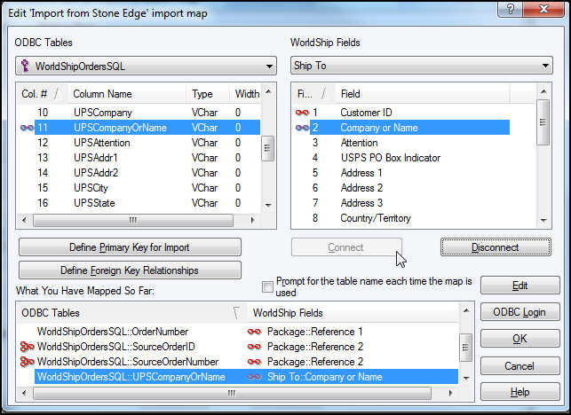
Task: Click the link icon beside Company or Name field
Action: 302,128
